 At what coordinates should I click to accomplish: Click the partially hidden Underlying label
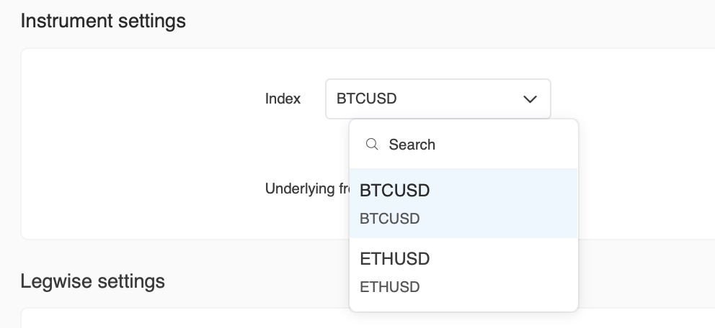[x=307, y=189]
